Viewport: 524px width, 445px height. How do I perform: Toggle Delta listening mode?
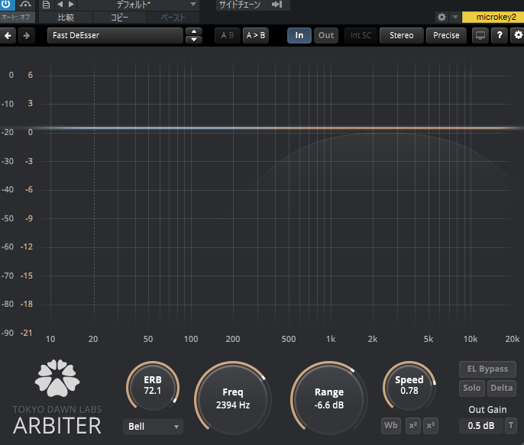coord(501,389)
